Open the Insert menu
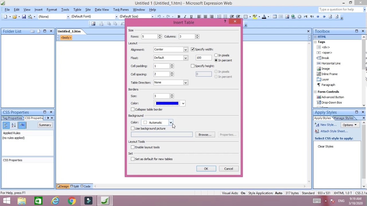The height and width of the screenshot is (206, 367). (x=38, y=10)
